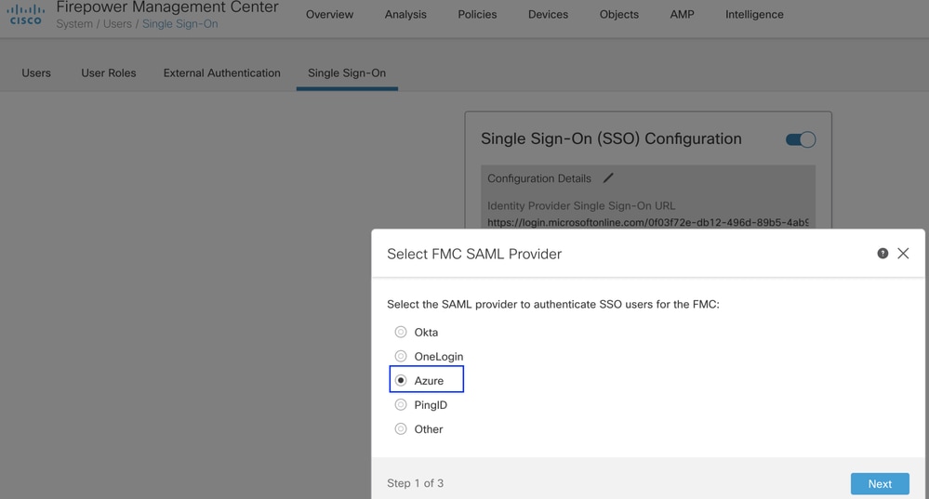Open the Analysis menu
This screenshot has height=499, width=929.
click(405, 14)
